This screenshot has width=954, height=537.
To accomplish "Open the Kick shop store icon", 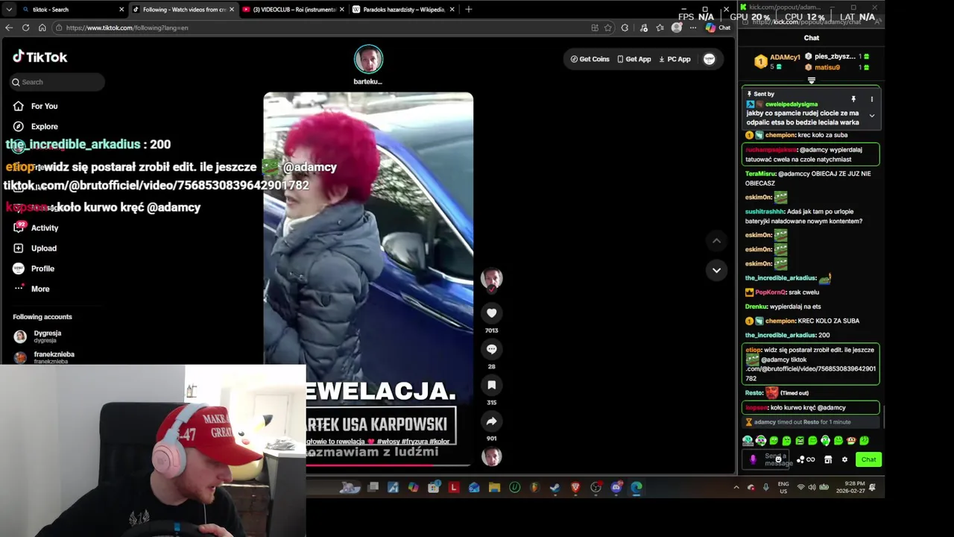I will 828,459.
